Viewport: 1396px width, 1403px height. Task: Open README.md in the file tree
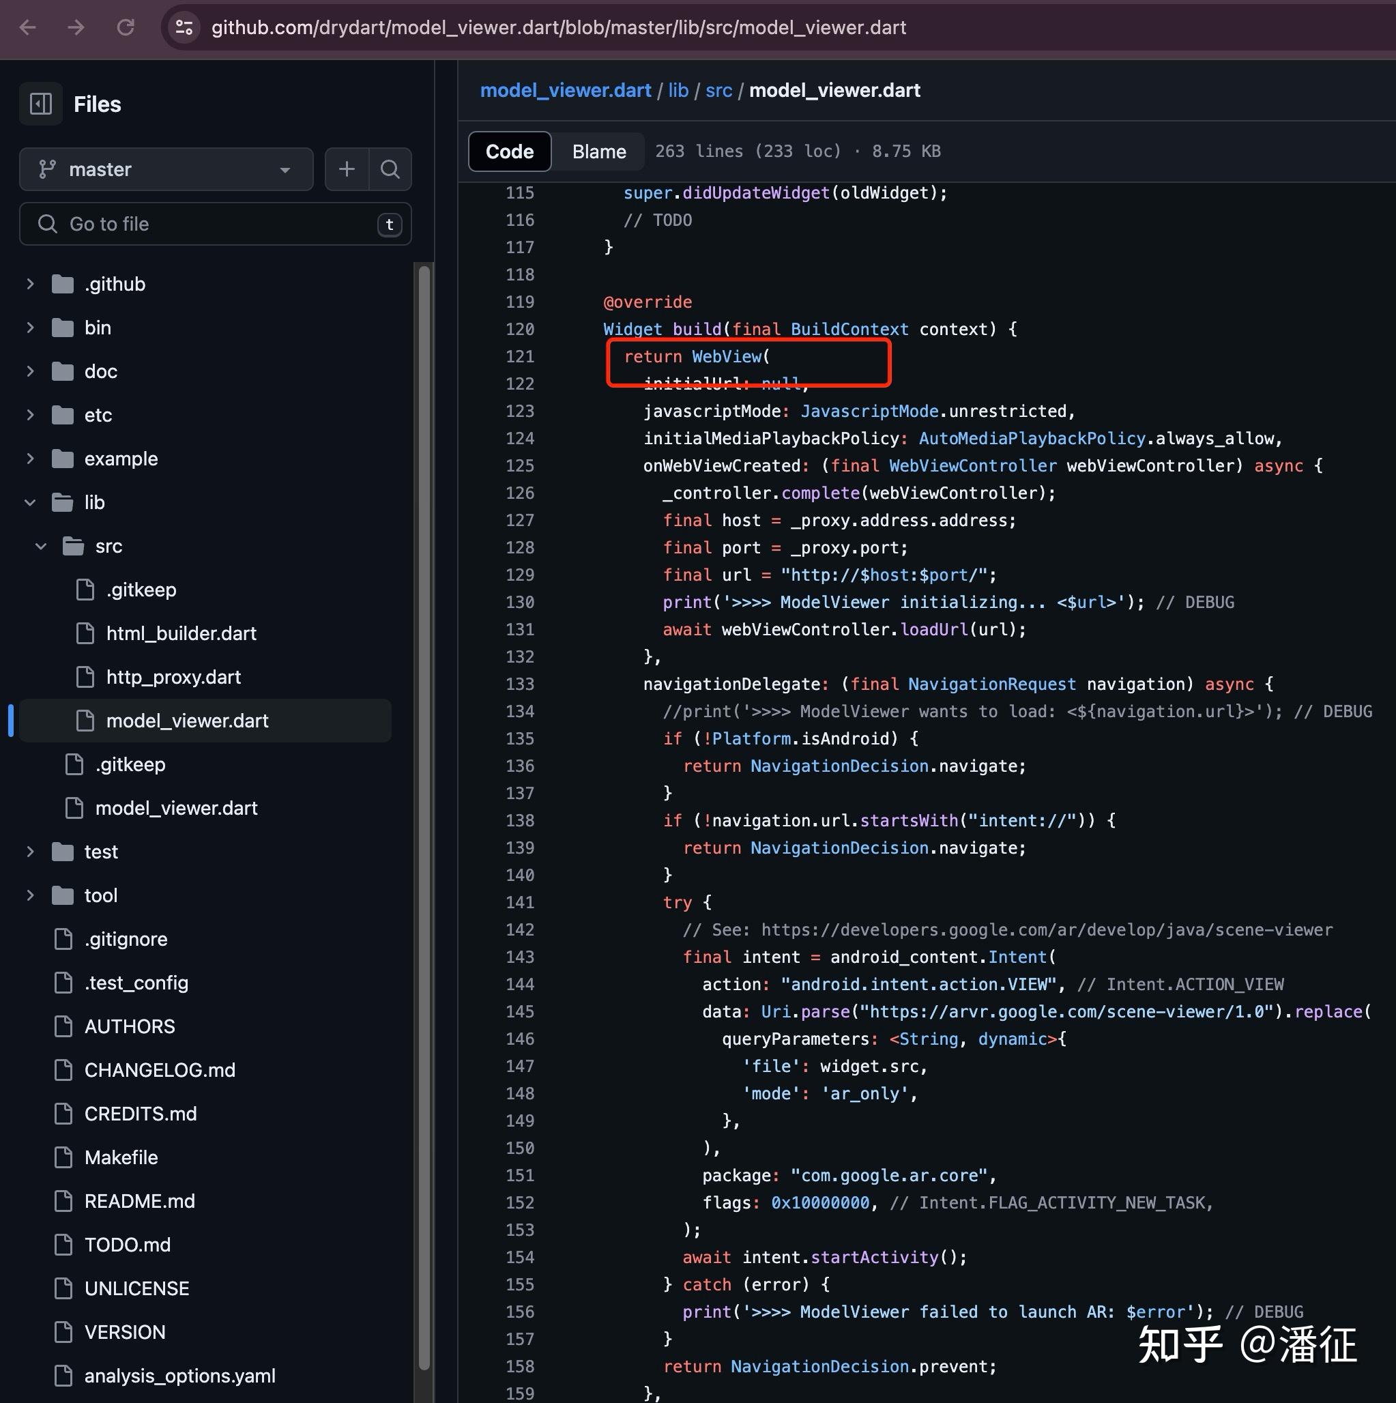[139, 1201]
